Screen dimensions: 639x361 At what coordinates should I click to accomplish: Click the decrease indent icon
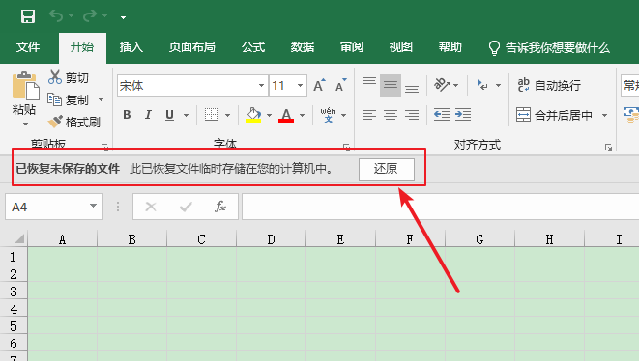tap(442, 115)
